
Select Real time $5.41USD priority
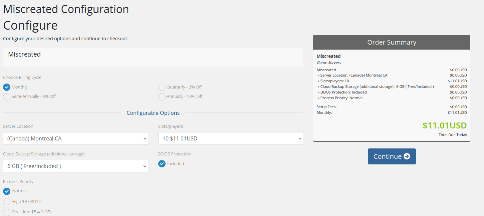7,212
